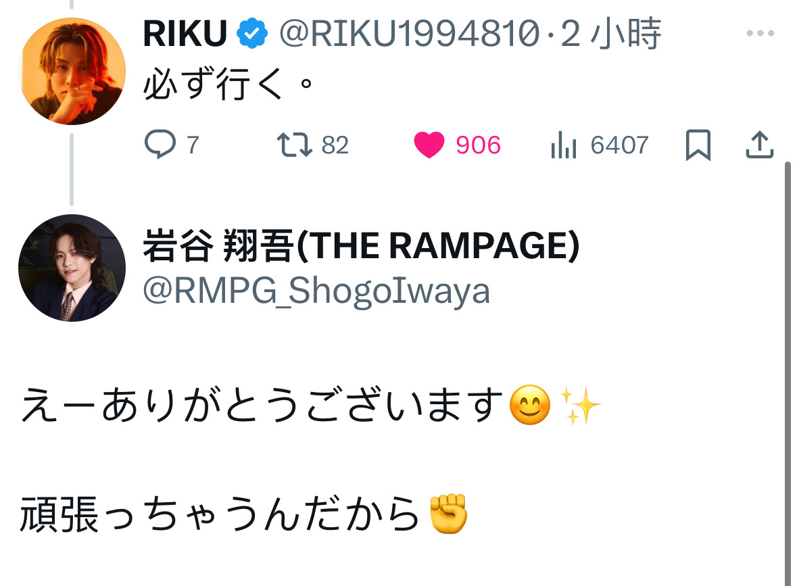Open the 岩谷 翔吾(THE RAMPAGE) name link

[361, 246]
